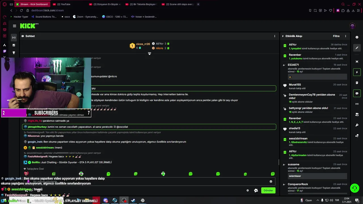This screenshot has width=363, height=204.
Task: Toggle the lightning activity feed panel
Action: (x=357, y=72)
